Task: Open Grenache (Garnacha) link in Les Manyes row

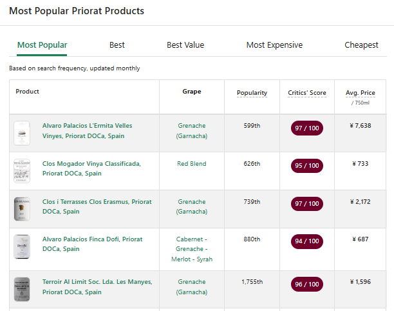Action: (x=192, y=287)
